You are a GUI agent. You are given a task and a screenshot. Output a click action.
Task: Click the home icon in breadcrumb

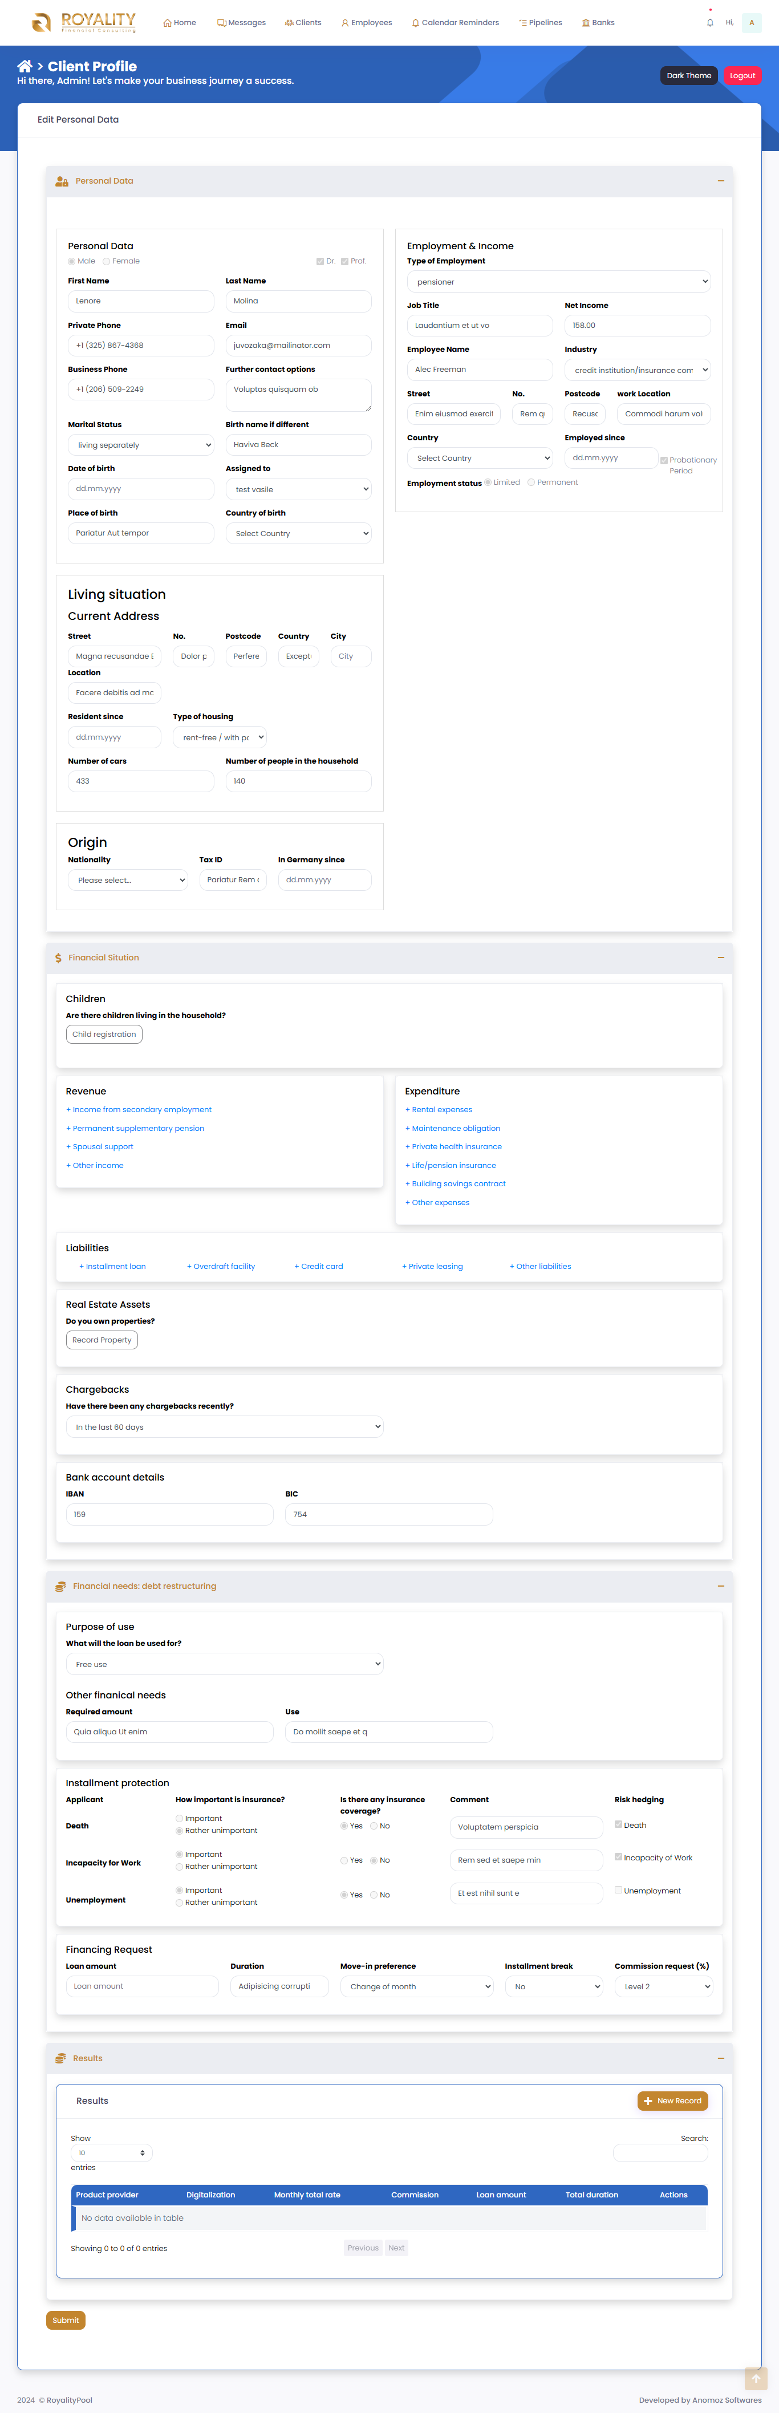click(x=25, y=67)
